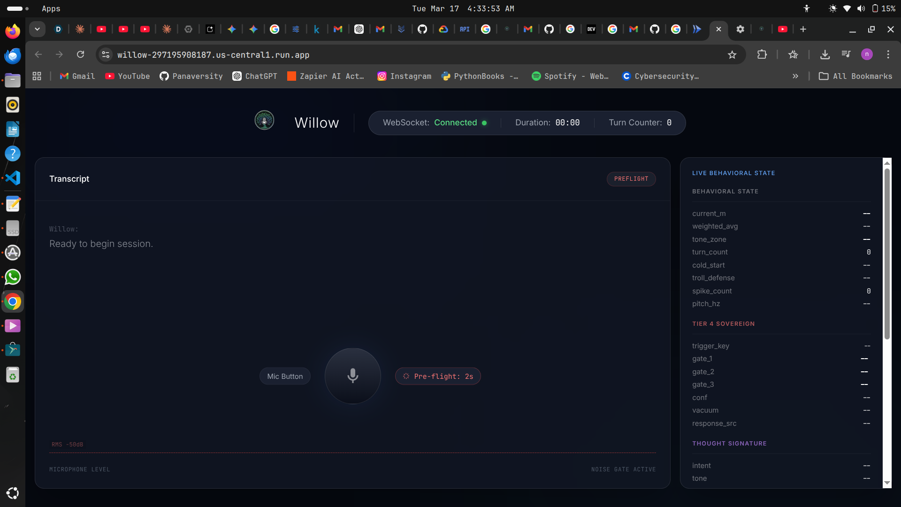Open the Chrome extensions puzzle icon
The image size is (901, 507).
click(762, 54)
